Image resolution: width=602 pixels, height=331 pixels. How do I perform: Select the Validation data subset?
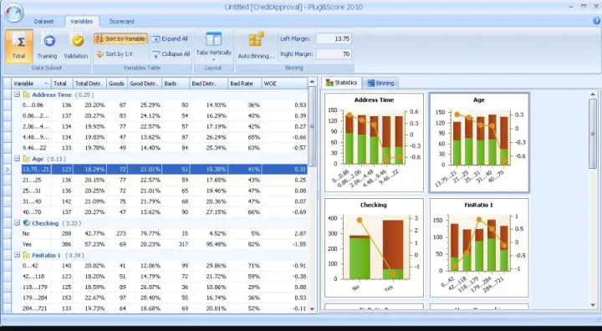(75, 46)
